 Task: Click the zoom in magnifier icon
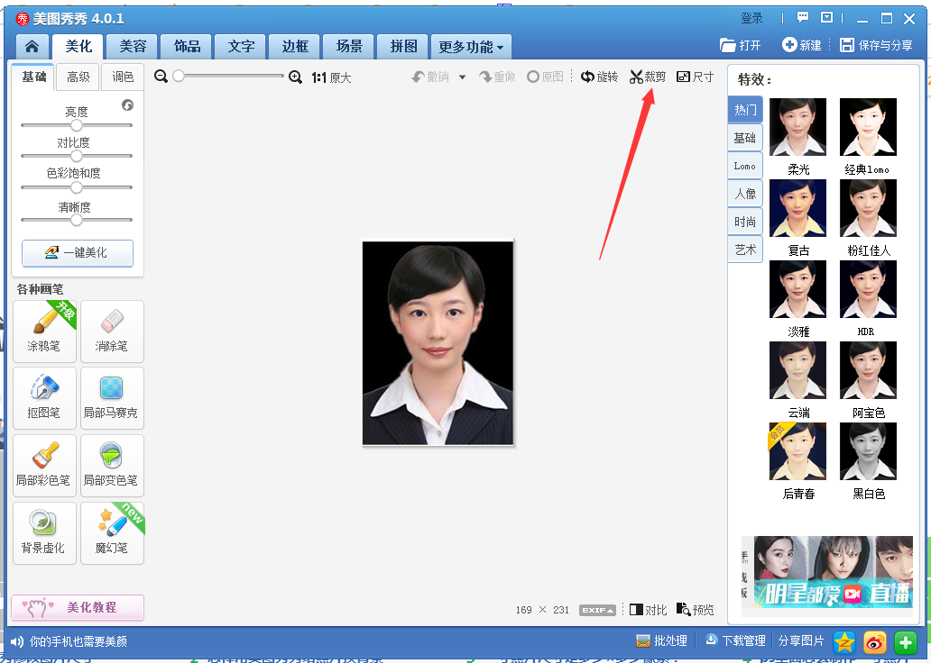(295, 77)
